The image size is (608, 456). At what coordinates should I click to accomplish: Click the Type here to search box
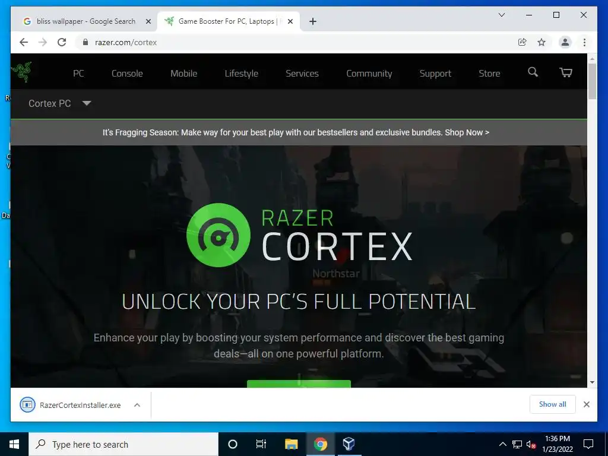click(123, 444)
